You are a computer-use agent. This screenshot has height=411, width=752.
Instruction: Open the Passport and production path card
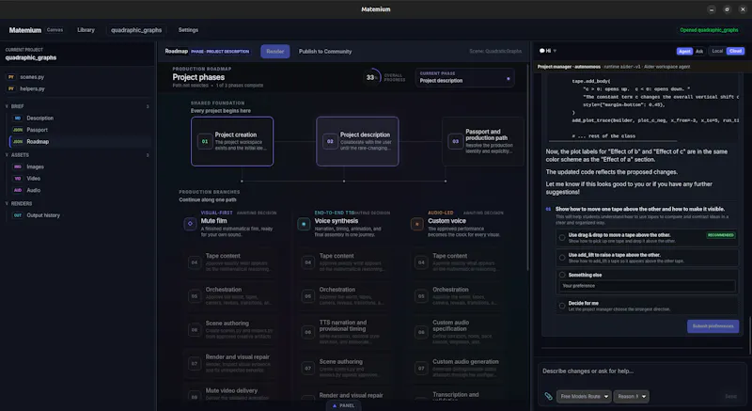click(483, 141)
